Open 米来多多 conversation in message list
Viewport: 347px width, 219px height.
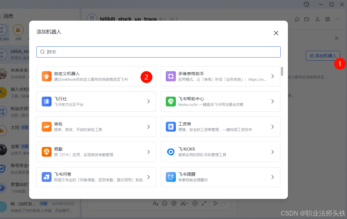[x=15, y=73]
